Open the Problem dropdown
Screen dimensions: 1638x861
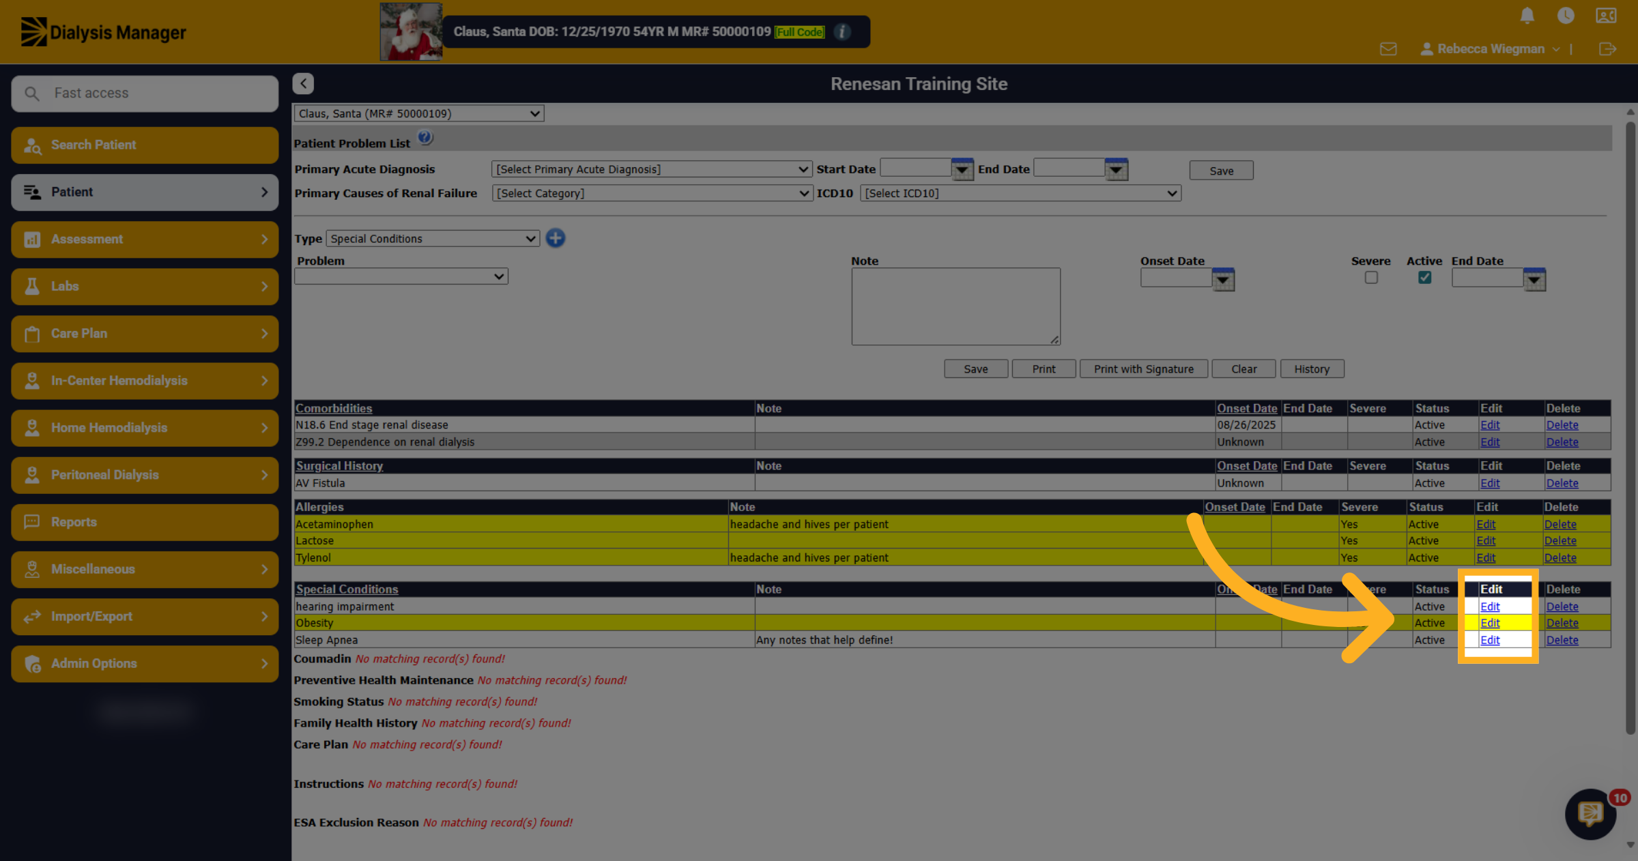(401, 276)
